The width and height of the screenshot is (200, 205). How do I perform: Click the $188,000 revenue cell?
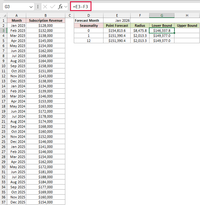tap(45, 177)
